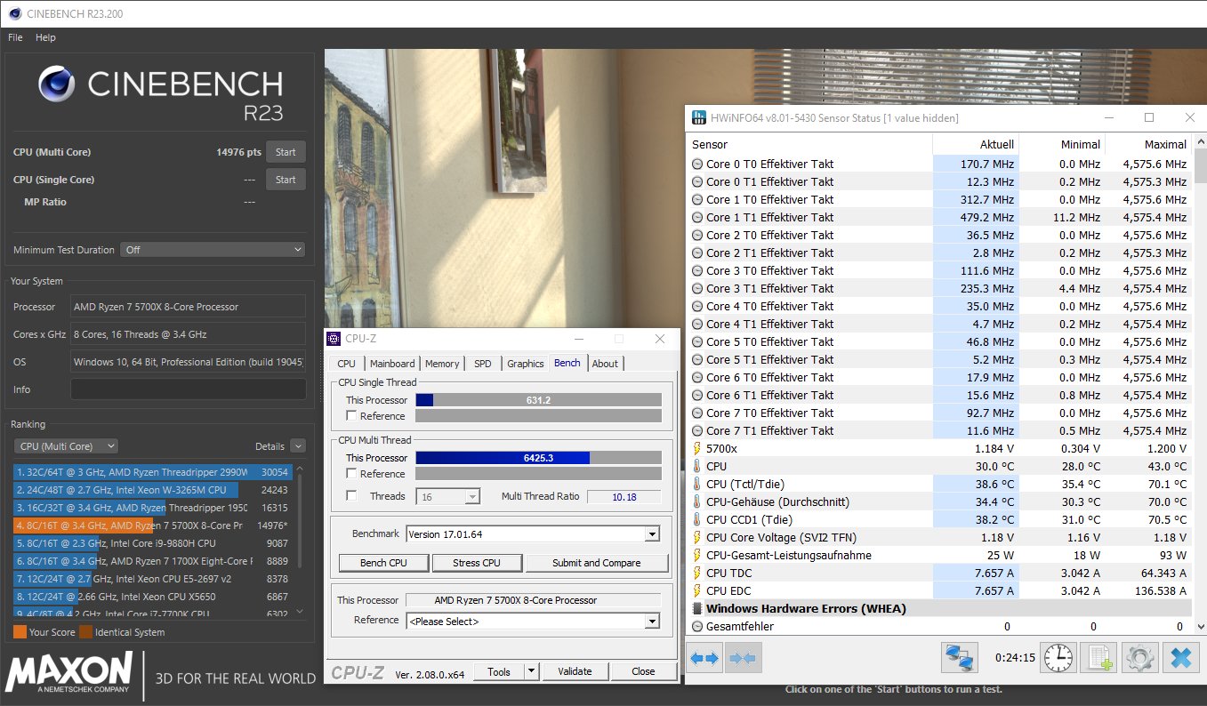
Task: Start the CPU (Multi Core) test
Action: click(x=286, y=152)
